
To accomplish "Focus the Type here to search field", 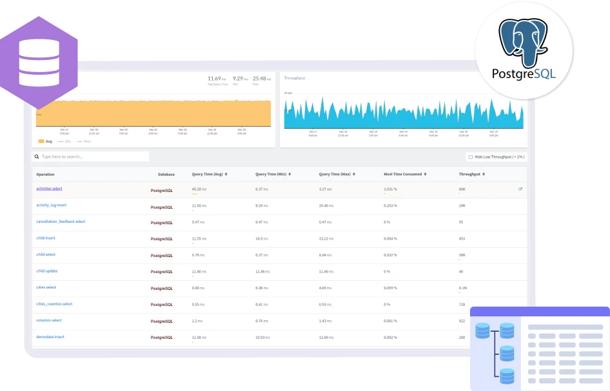I will tap(90, 157).
